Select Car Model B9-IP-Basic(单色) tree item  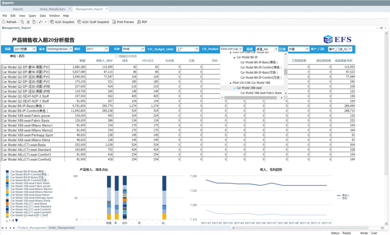tap(259, 62)
